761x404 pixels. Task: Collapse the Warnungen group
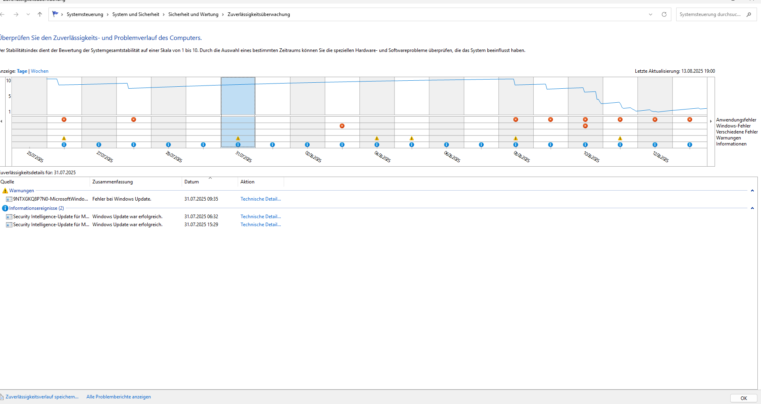[x=752, y=191]
